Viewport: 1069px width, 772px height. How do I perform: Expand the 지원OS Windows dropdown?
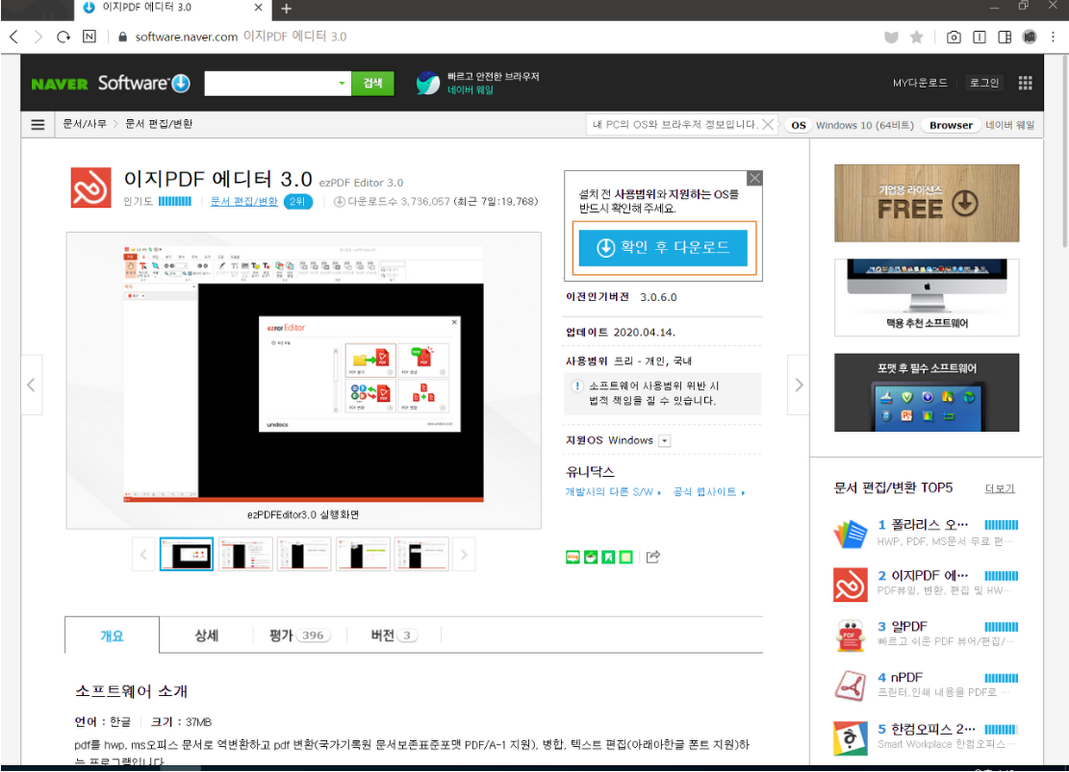coord(665,441)
